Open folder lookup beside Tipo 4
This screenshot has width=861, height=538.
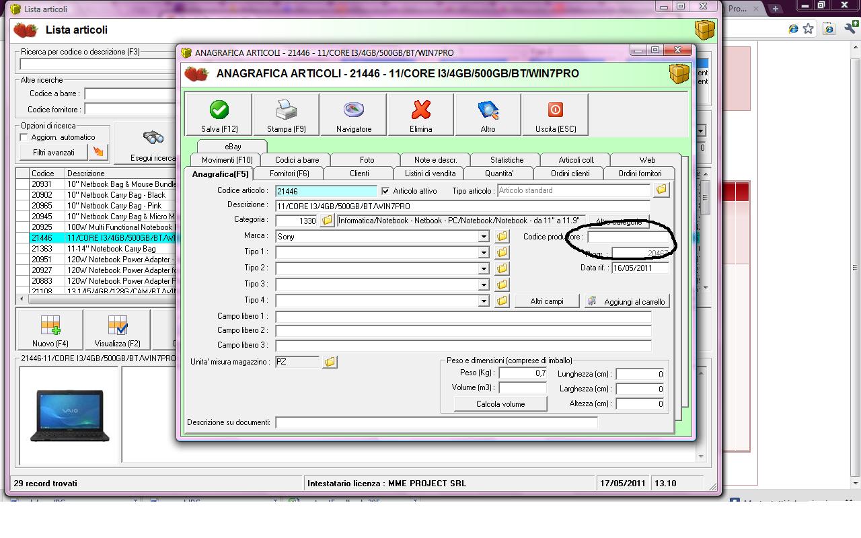(502, 301)
